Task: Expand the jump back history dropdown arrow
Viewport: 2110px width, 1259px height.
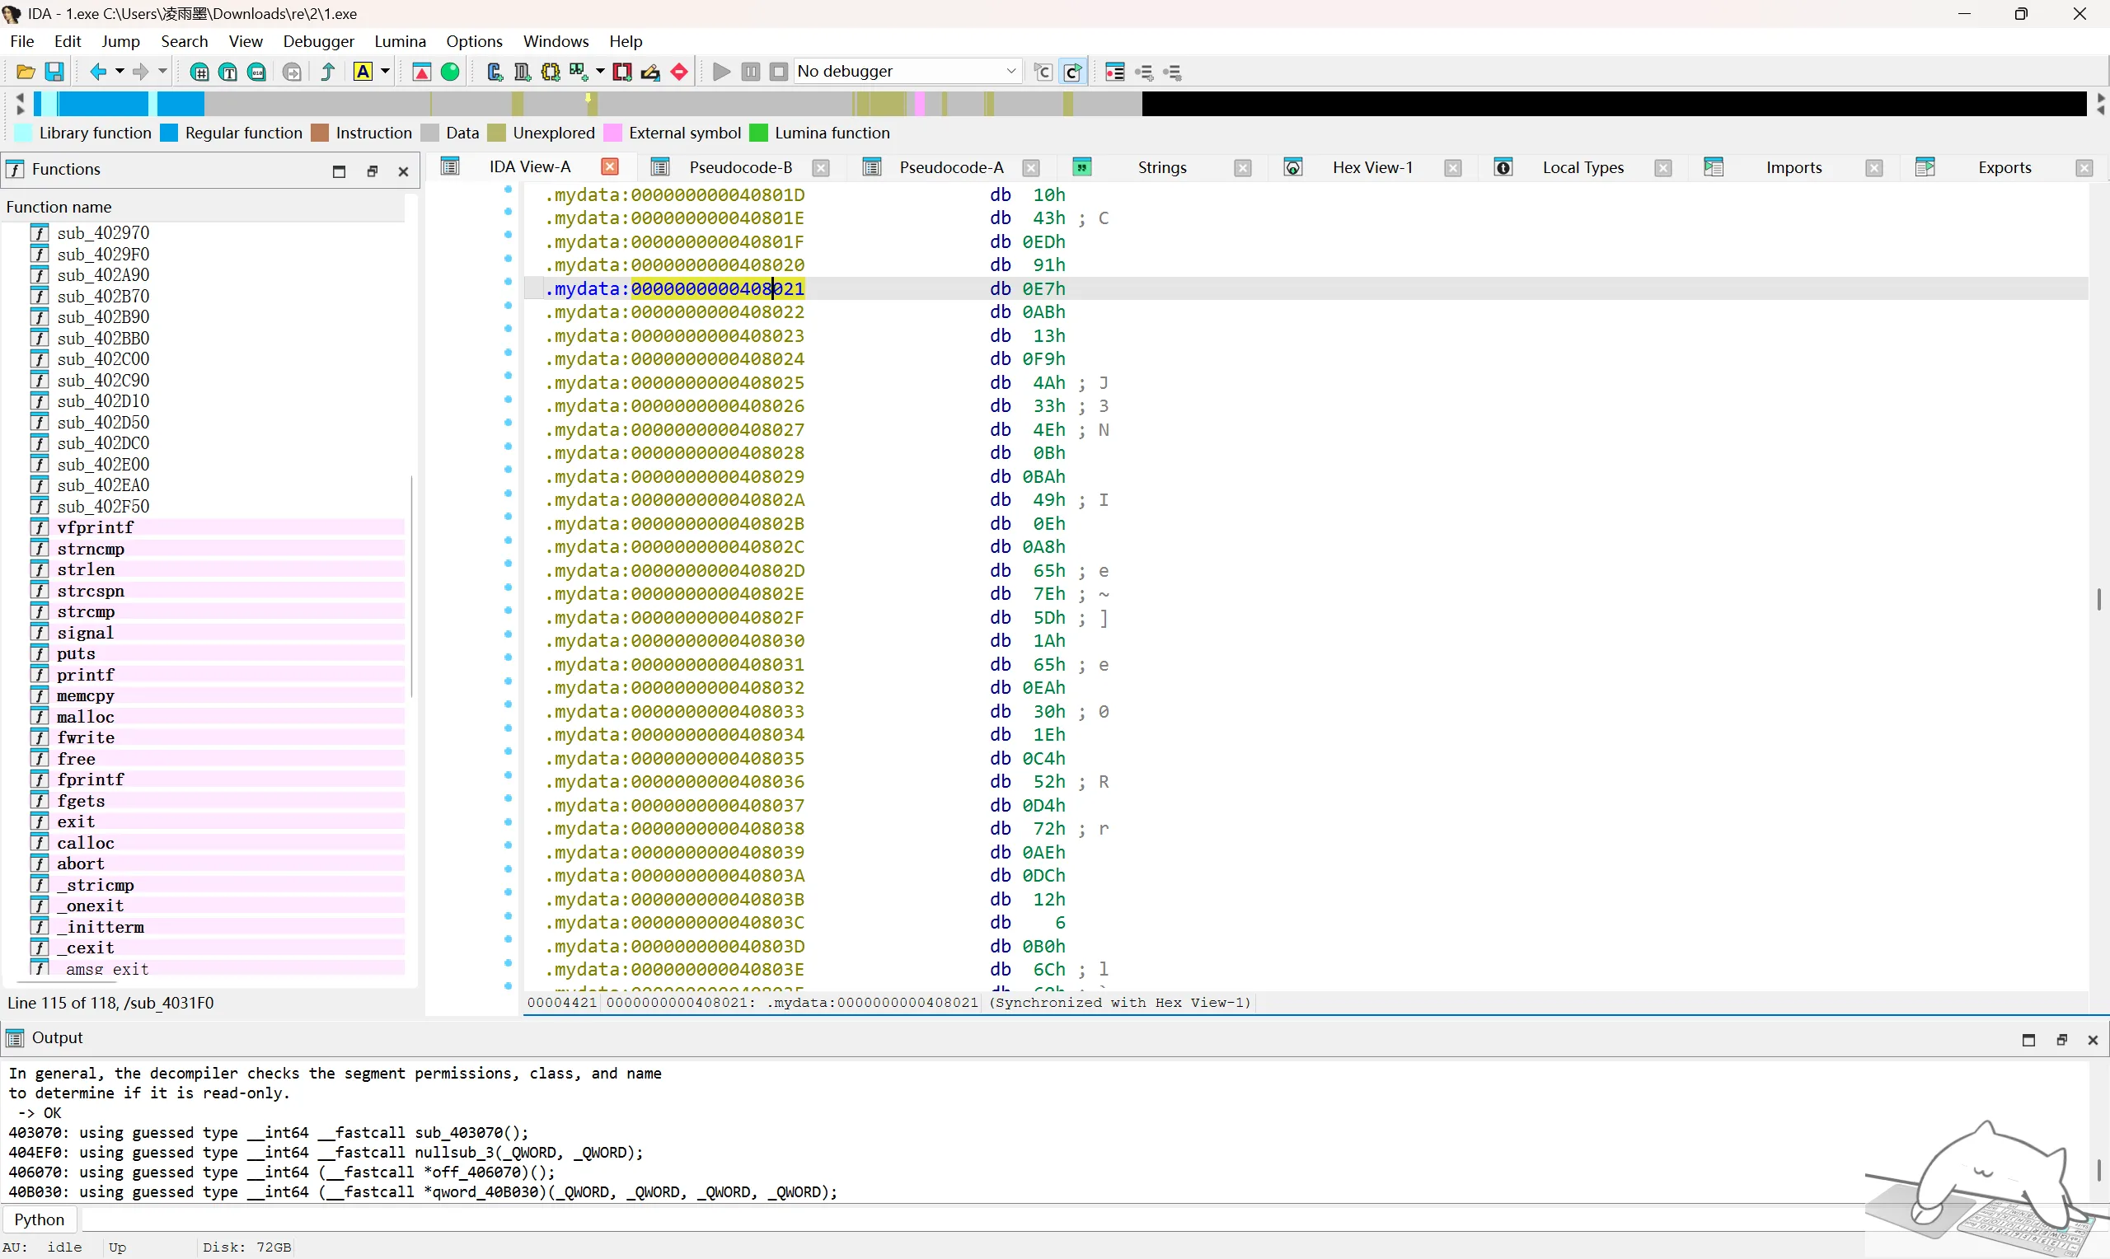Action: click(120, 73)
